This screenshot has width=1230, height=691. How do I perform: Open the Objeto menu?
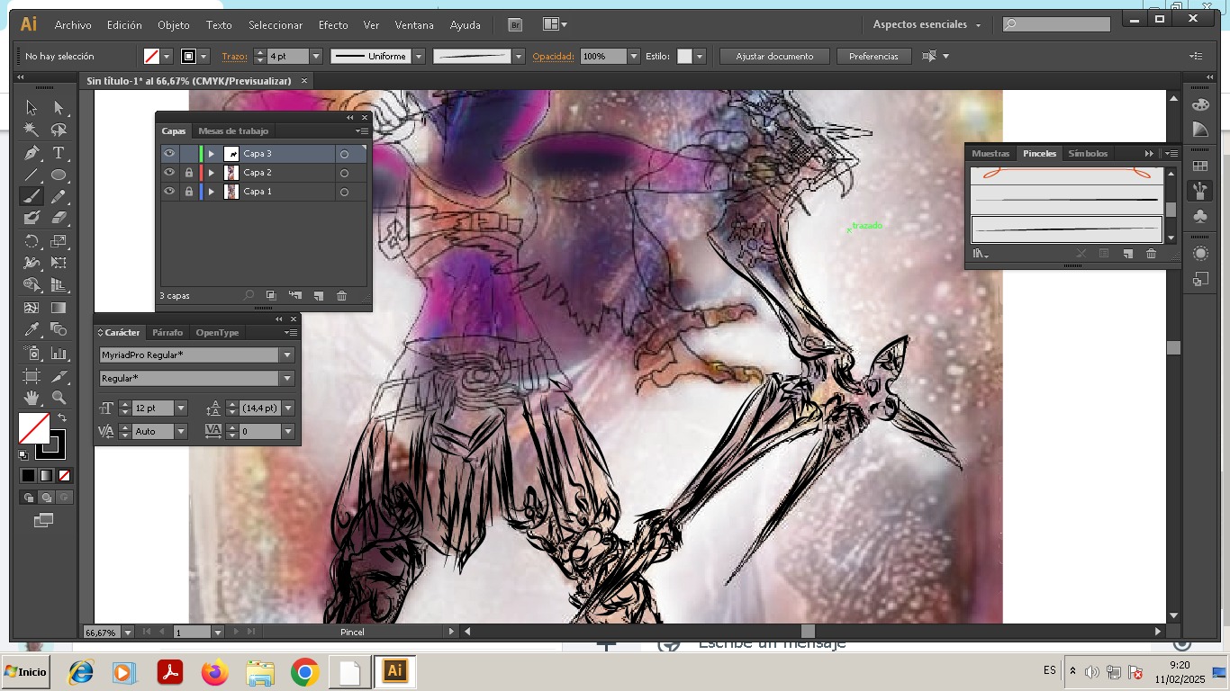click(174, 25)
